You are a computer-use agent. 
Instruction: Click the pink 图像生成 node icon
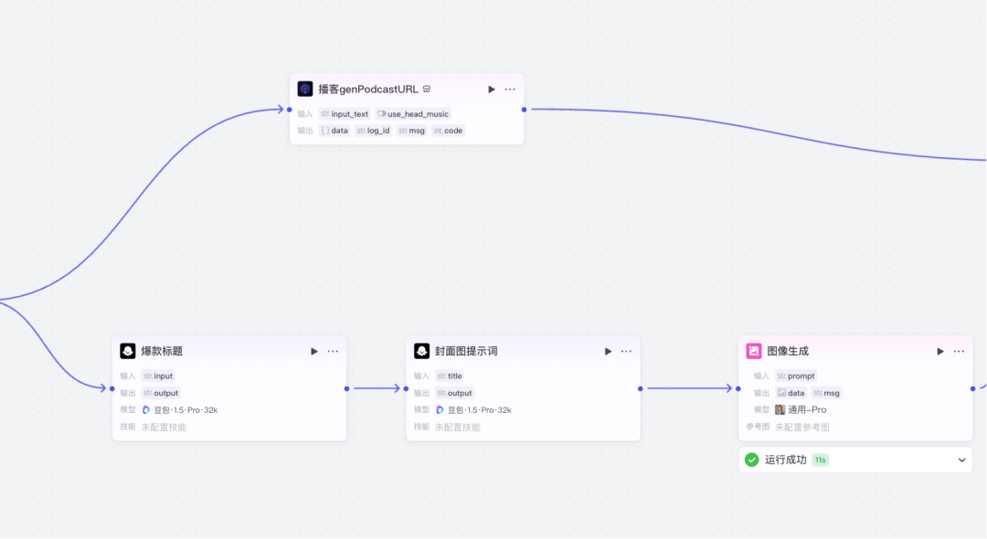coord(754,351)
